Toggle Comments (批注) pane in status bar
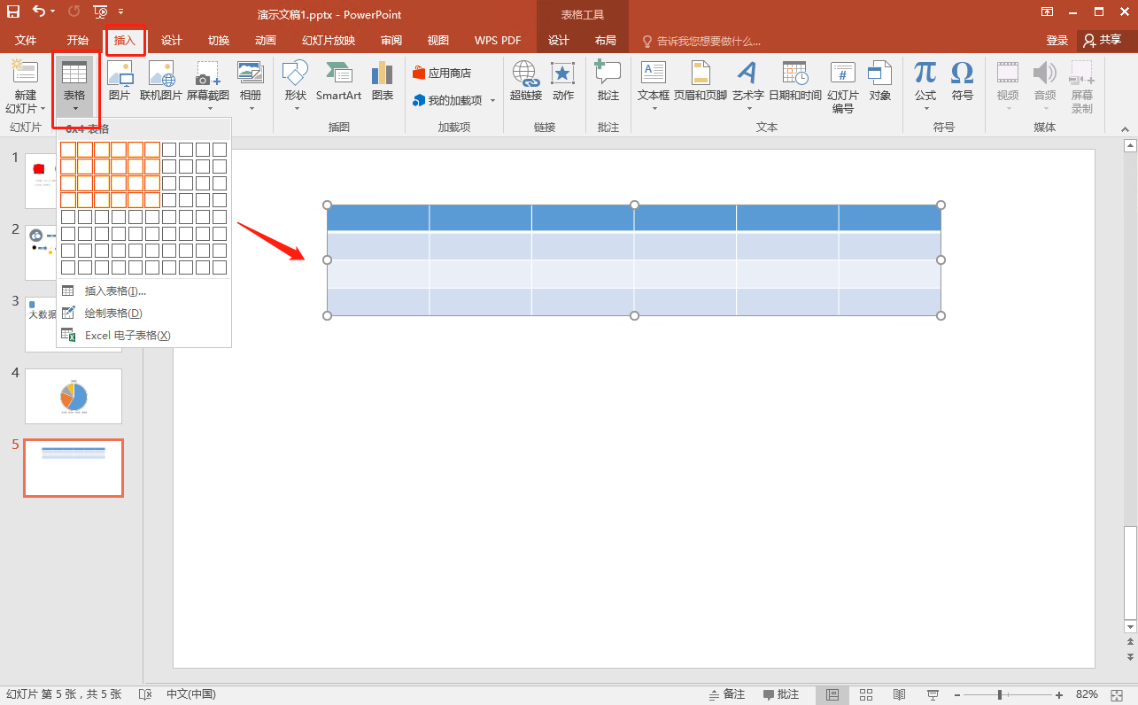The image size is (1138, 705). coord(781,694)
